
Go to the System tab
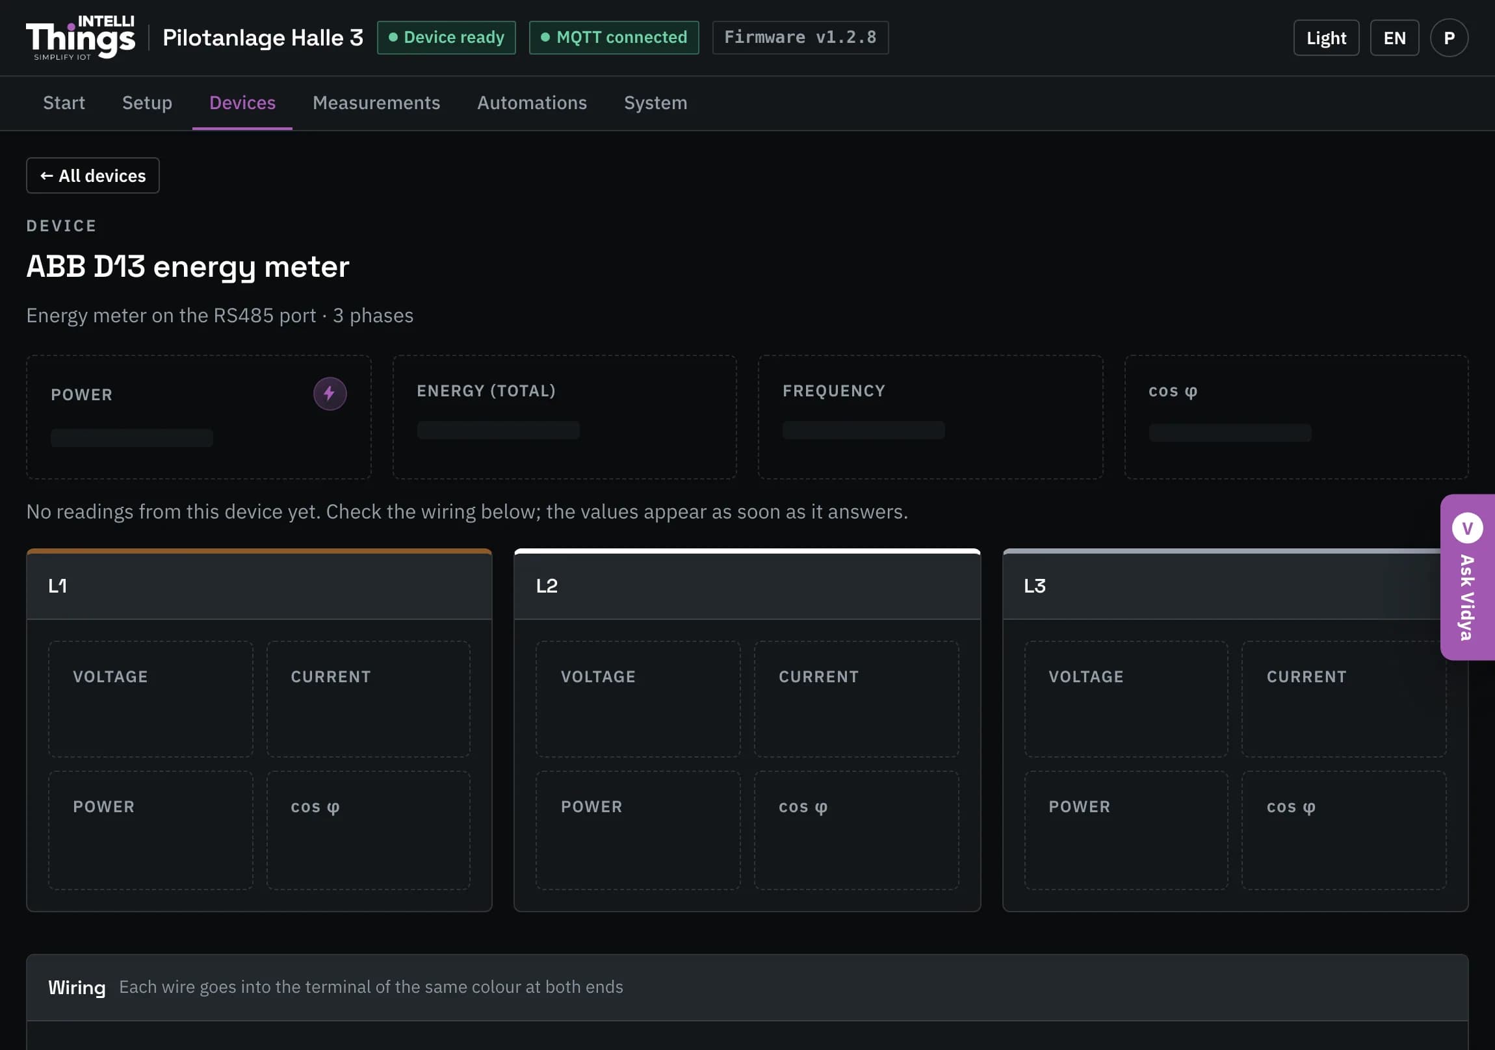[656, 103]
